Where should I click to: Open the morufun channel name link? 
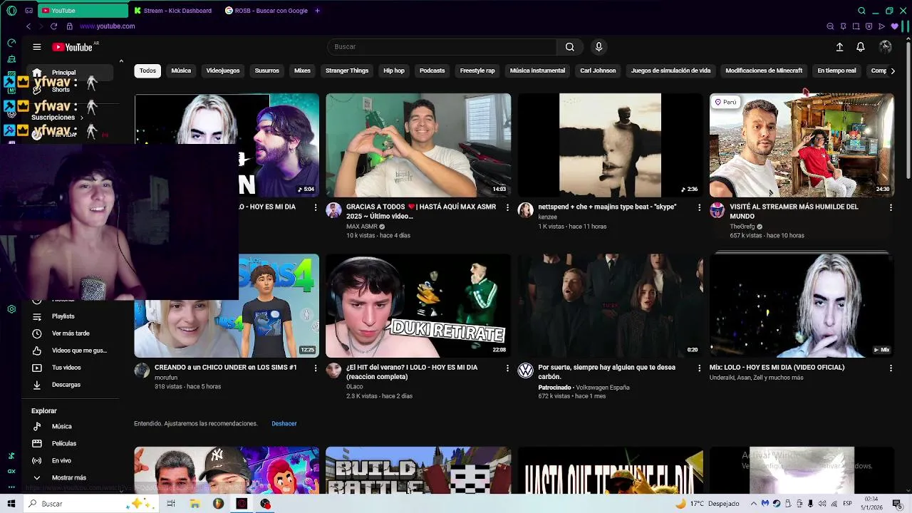click(x=166, y=378)
